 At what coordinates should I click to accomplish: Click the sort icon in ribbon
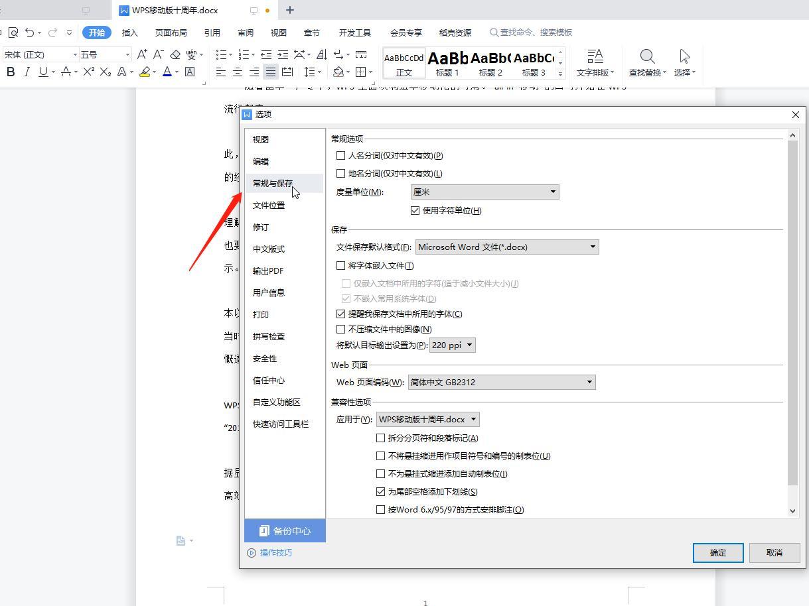point(322,54)
